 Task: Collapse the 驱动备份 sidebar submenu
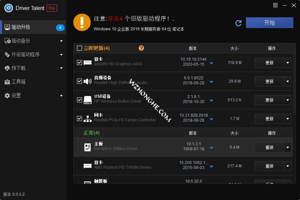coord(61,41)
